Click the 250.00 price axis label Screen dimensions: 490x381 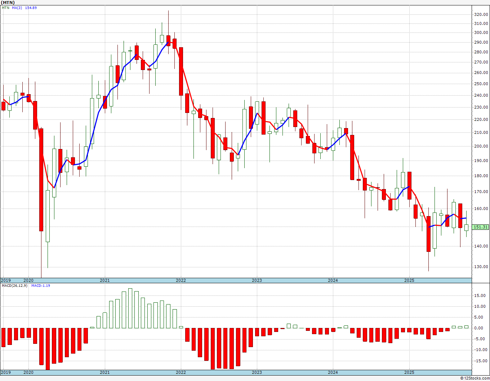point(481,84)
